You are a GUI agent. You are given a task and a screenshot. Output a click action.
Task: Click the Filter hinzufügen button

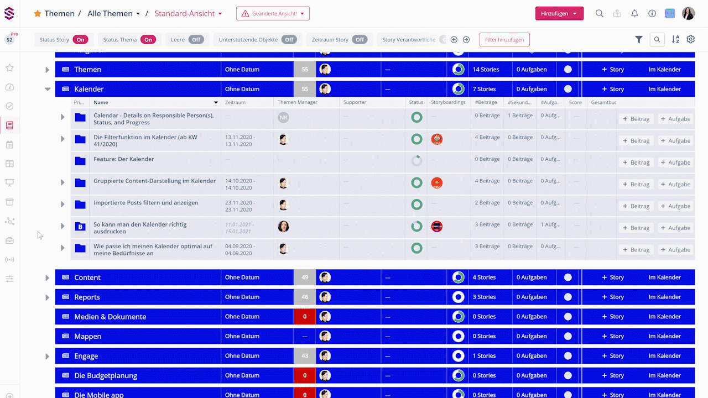504,40
